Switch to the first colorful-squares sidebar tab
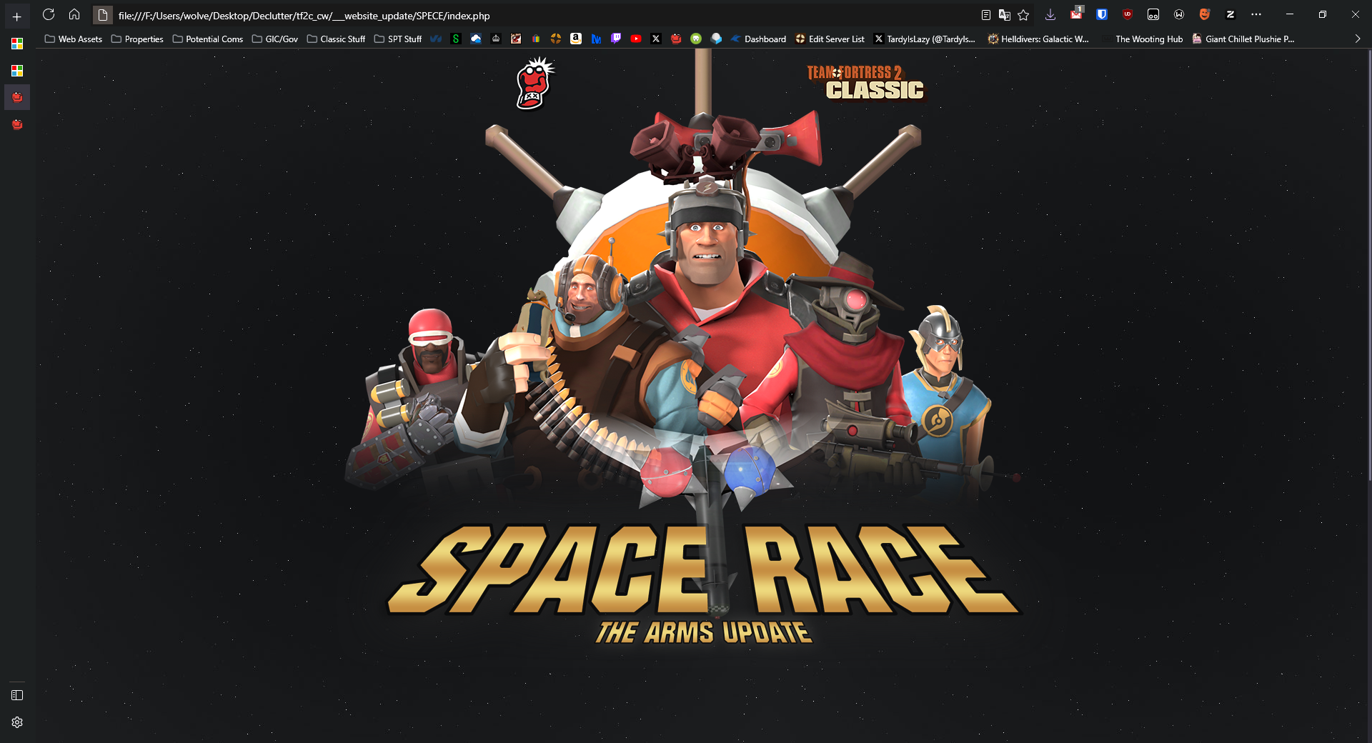Viewport: 1372px width, 743px height. (x=17, y=44)
